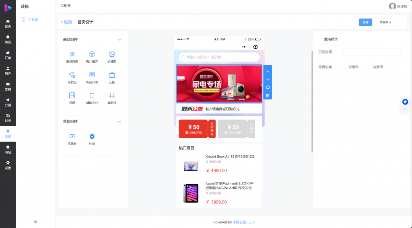Open 首页 in the left sidebar

point(8,24)
